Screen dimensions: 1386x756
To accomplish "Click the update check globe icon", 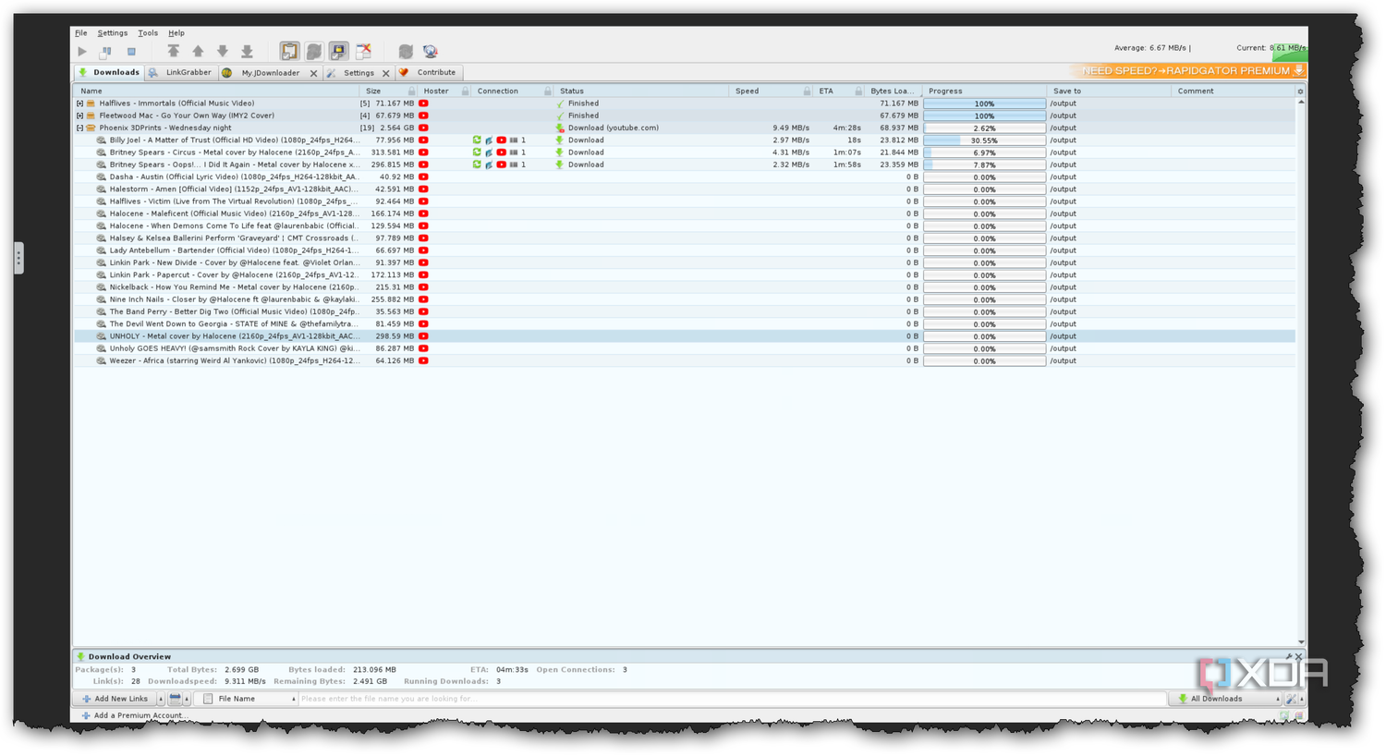I will click(431, 52).
